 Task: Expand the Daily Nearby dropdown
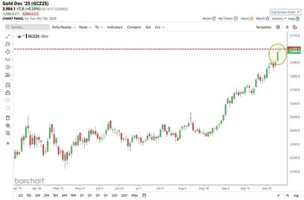click(64, 27)
